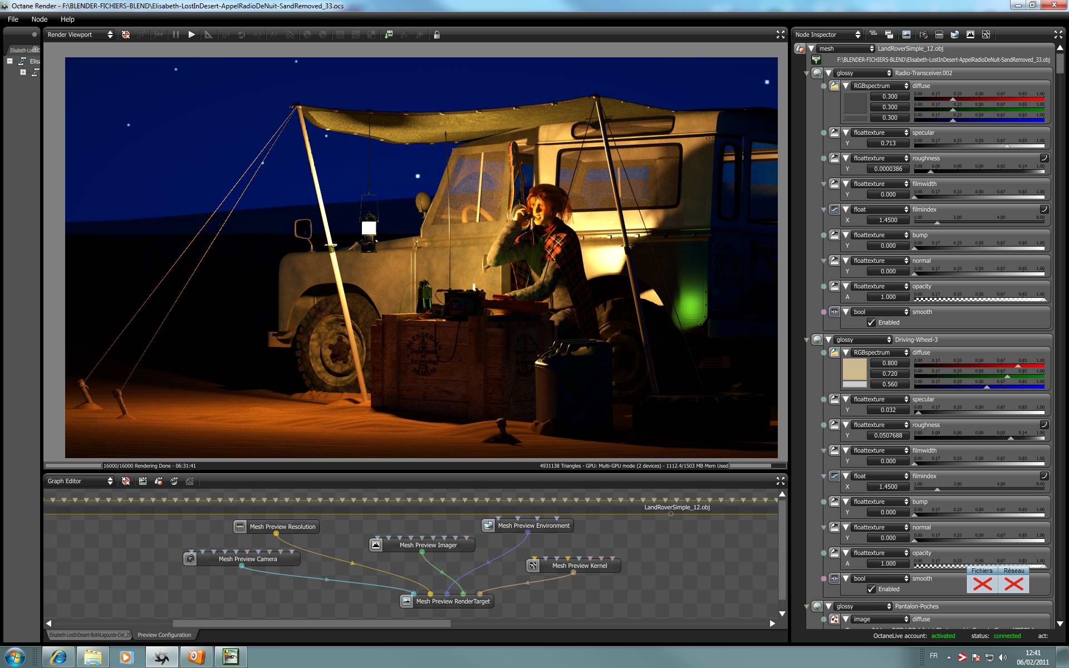Open glossy material type dropdown for Radio-Transceiver.002

point(863,73)
